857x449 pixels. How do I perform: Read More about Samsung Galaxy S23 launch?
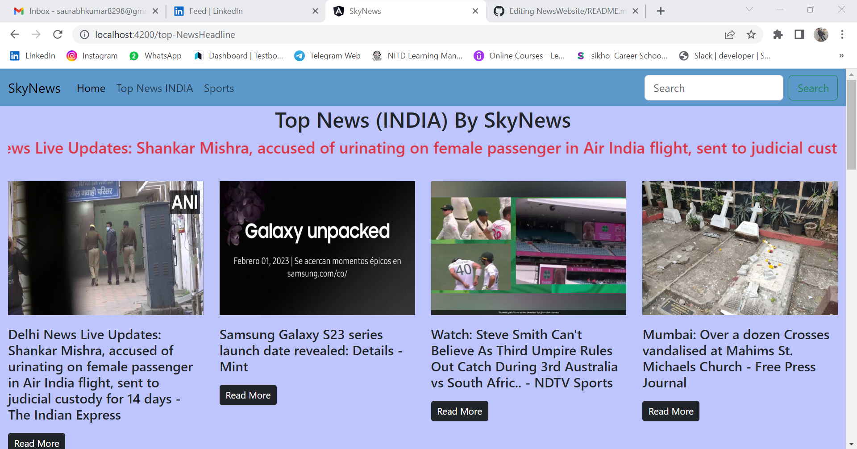click(x=248, y=395)
